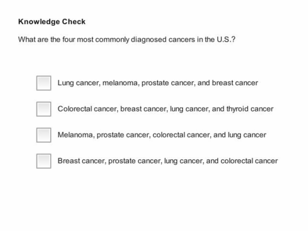Click the Knowledge Check heading
The width and height of the screenshot is (308, 231).
(52, 22)
